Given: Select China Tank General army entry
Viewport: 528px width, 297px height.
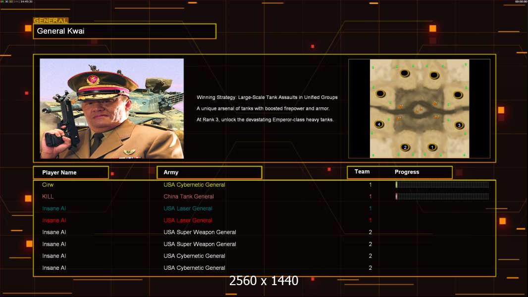Looking at the screenshot, I should [189, 197].
